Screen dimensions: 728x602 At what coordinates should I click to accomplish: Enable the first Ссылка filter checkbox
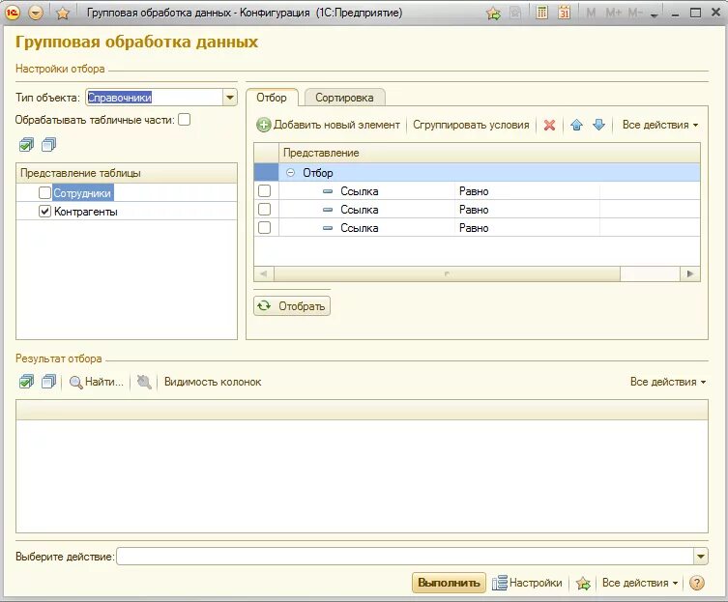point(265,190)
